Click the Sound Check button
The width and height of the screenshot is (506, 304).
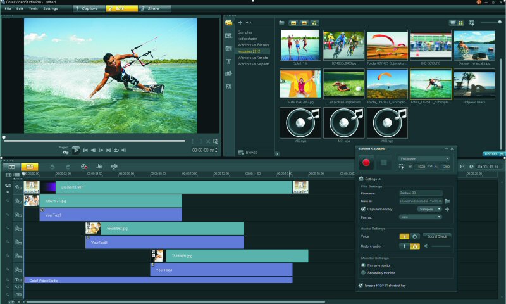(437, 236)
